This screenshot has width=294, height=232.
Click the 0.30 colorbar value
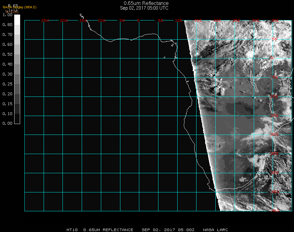[x=7, y=75]
